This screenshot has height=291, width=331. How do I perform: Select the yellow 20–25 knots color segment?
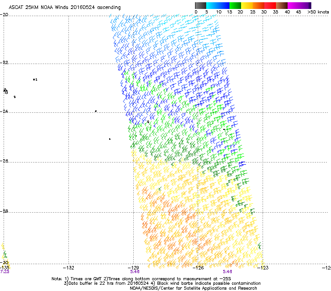[247, 5]
